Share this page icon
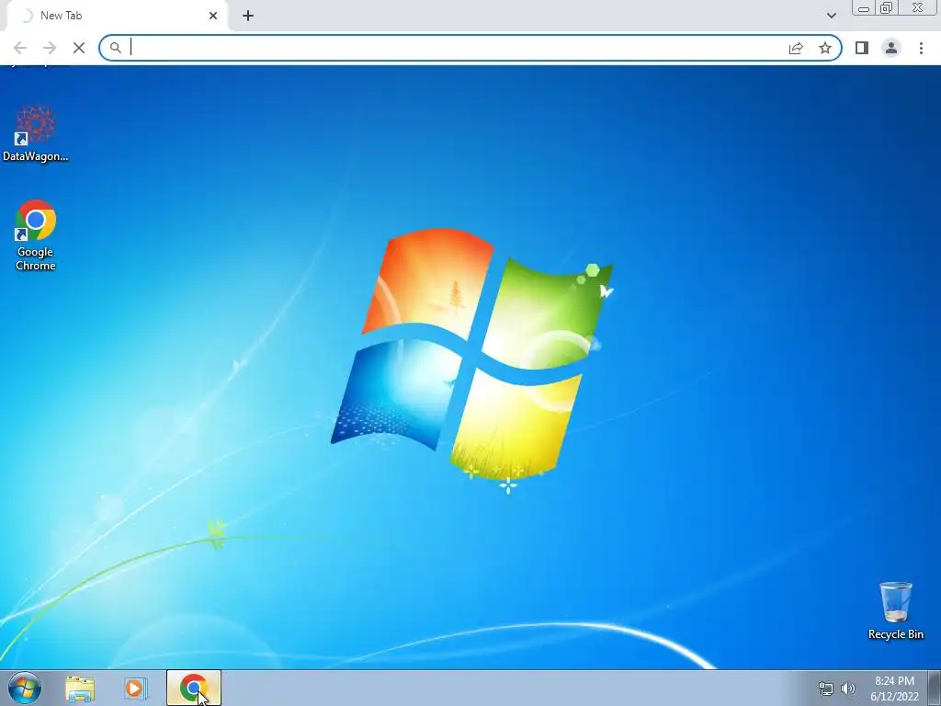Viewport: 941px width, 706px height. coord(796,48)
